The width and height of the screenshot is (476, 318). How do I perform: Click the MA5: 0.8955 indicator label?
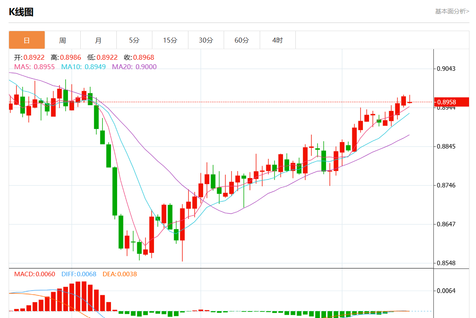click(34, 67)
